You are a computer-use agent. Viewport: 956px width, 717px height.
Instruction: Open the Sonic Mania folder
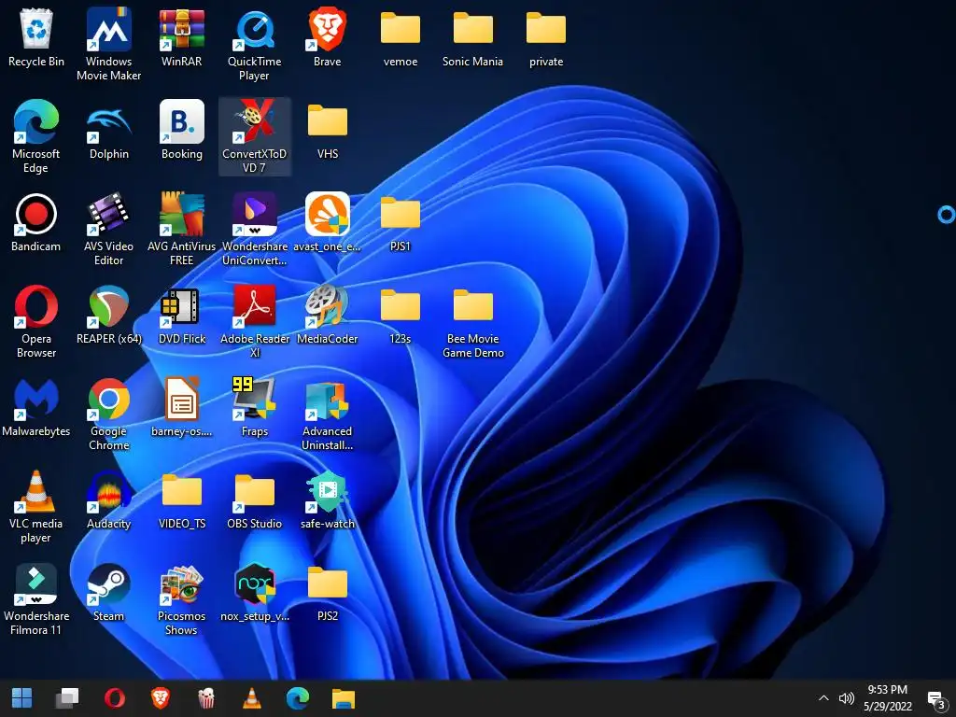click(x=473, y=37)
